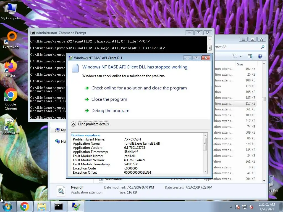The width and height of the screenshot is (283, 212).
Task: Select the file row sized 561 KB
Action: tap(235, 109)
